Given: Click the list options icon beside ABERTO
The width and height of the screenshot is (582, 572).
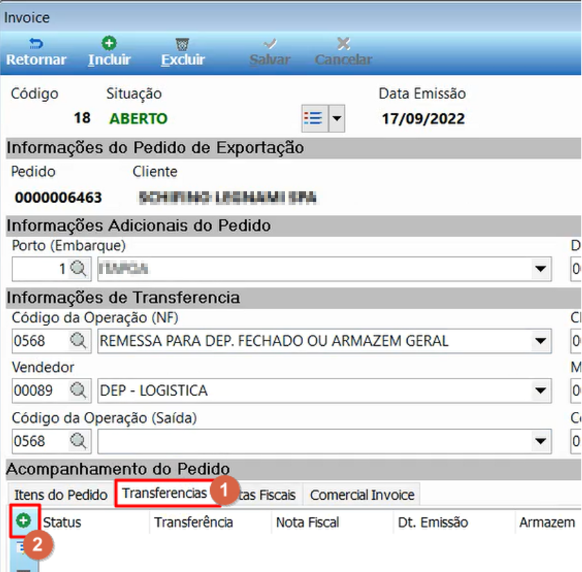Looking at the screenshot, I should [314, 119].
